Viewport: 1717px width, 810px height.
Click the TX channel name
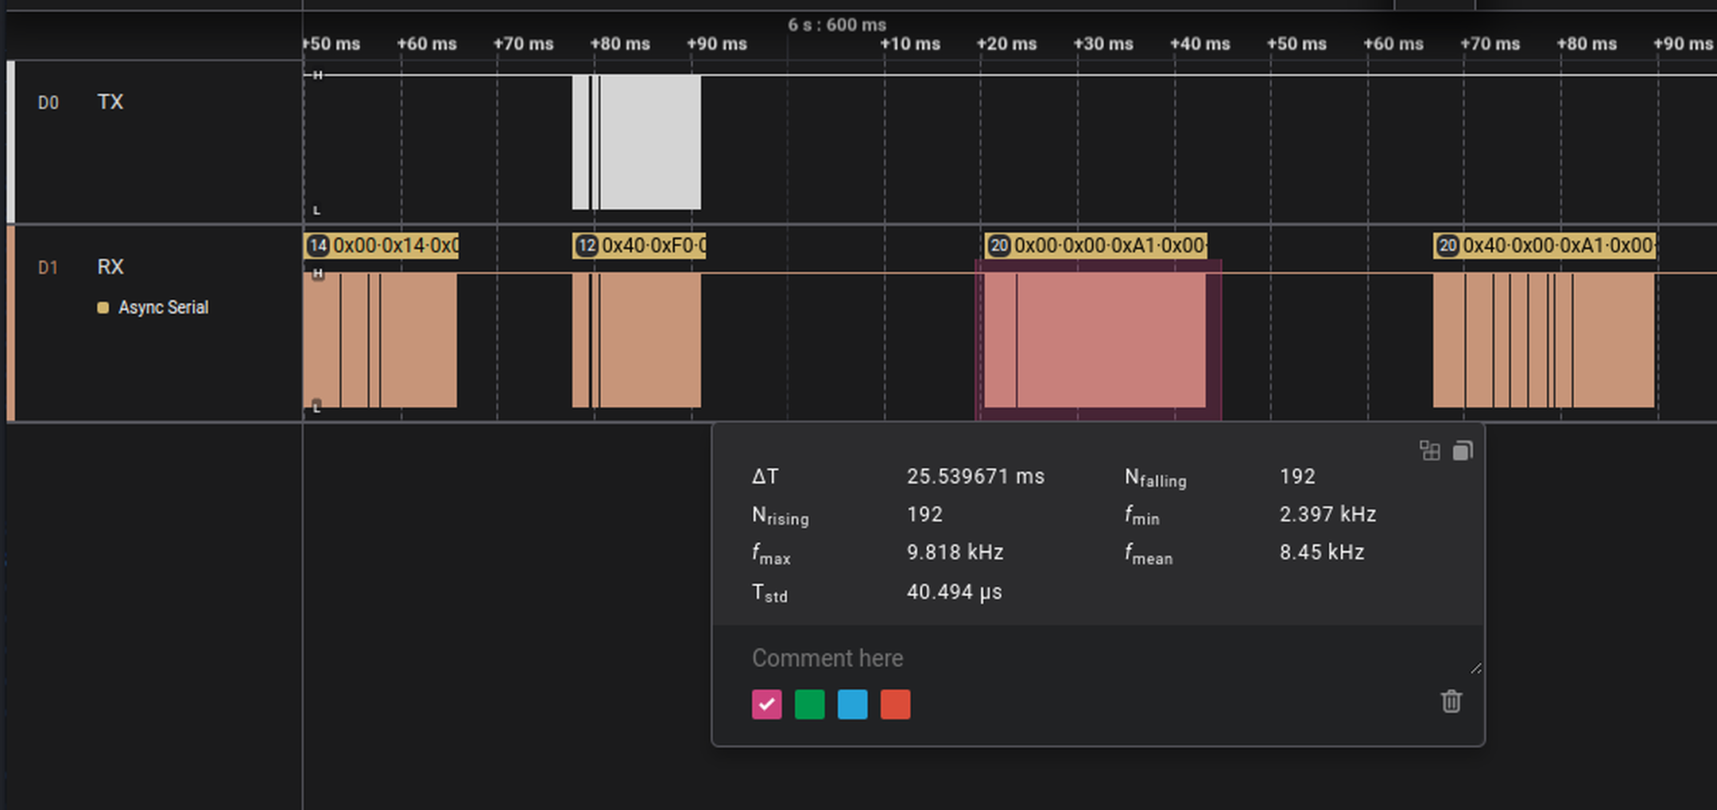coord(110,102)
